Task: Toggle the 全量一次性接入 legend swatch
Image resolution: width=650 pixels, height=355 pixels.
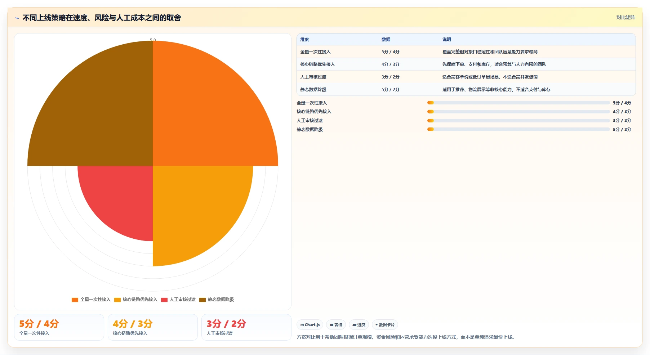Action: [x=75, y=300]
